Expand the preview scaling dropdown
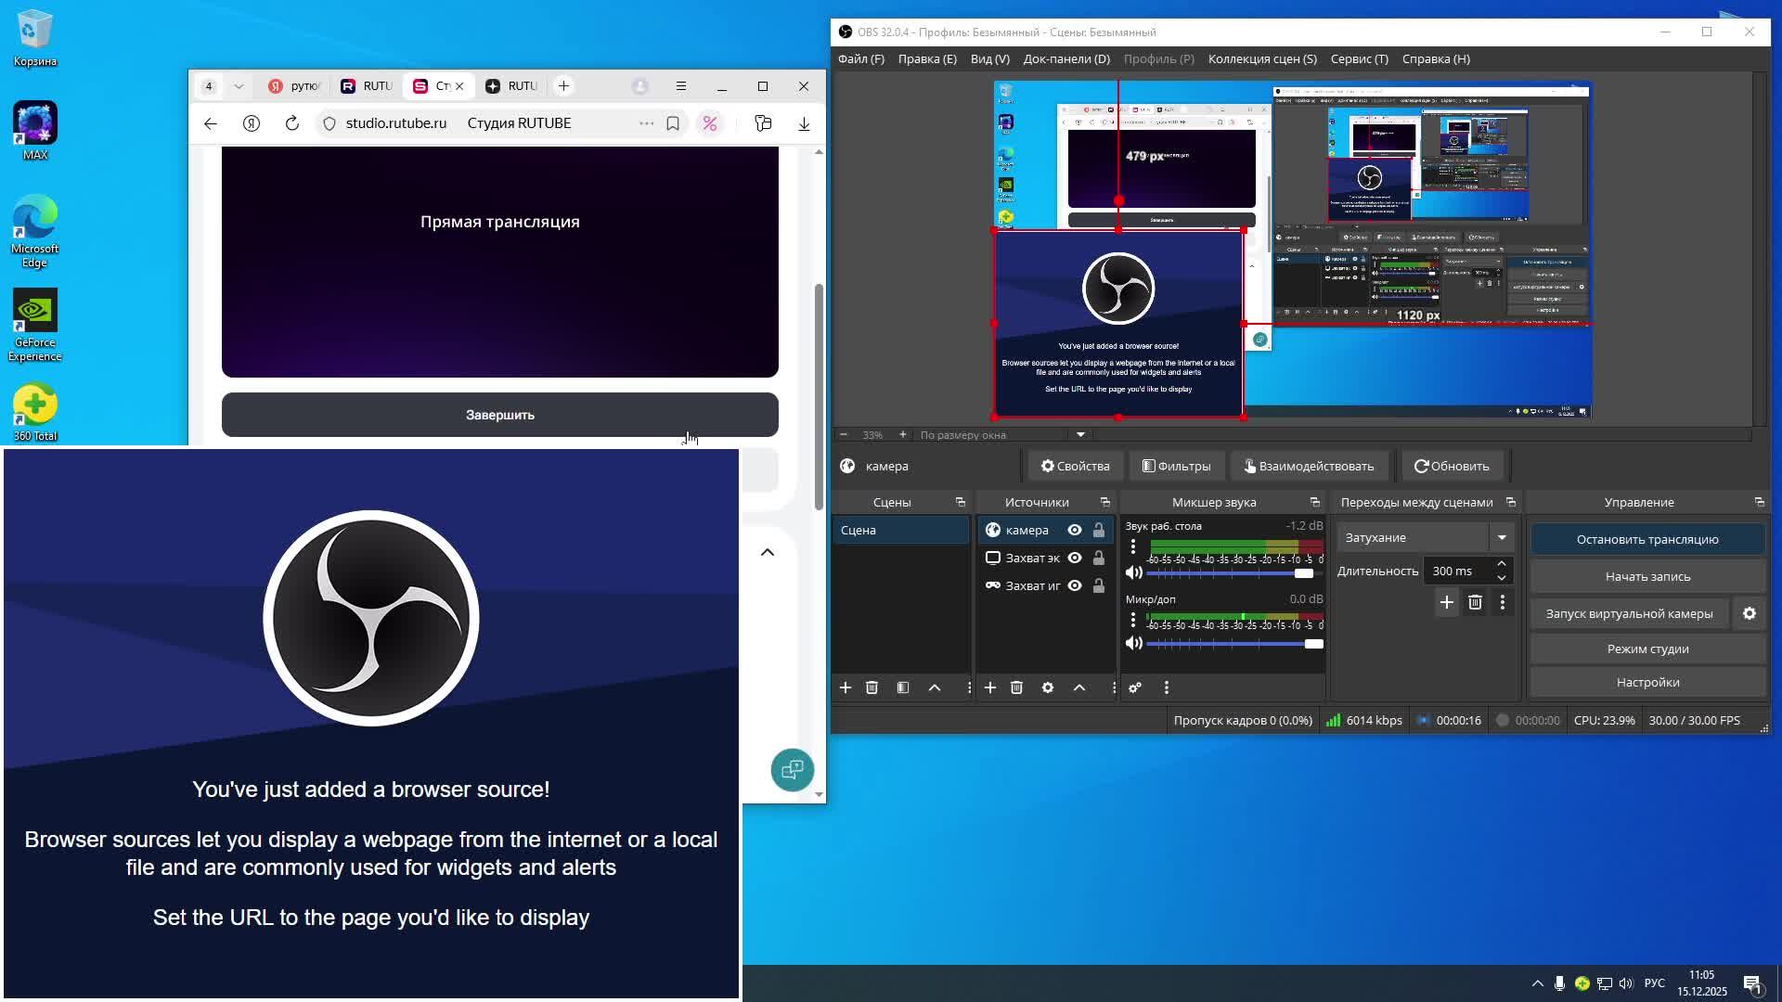 [1080, 434]
